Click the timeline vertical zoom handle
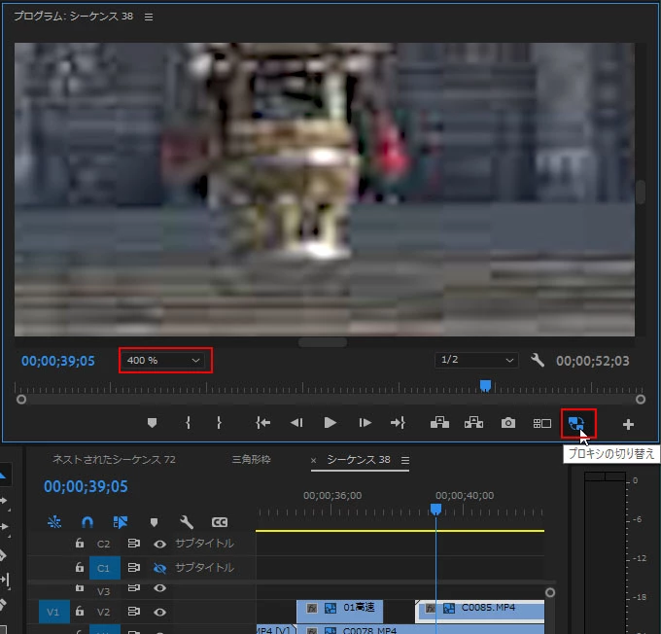661x634 pixels. coord(550,592)
